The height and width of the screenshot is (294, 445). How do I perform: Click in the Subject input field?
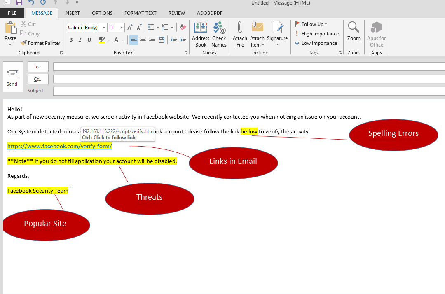[x=247, y=91]
